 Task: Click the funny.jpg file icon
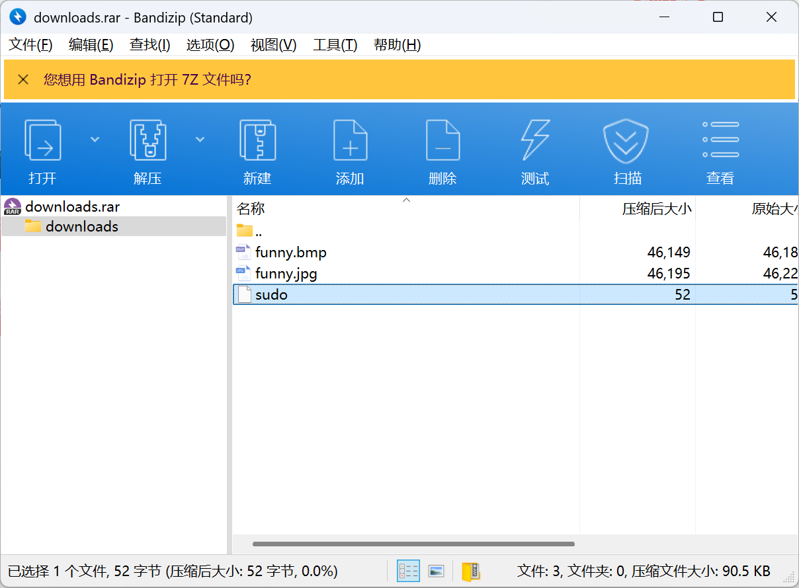point(243,273)
